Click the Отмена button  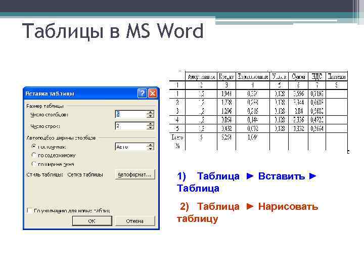coord(134,221)
